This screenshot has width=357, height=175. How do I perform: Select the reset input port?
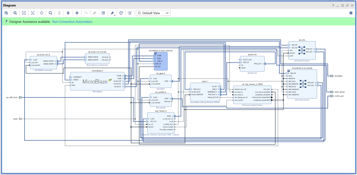click(x=20, y=119)
